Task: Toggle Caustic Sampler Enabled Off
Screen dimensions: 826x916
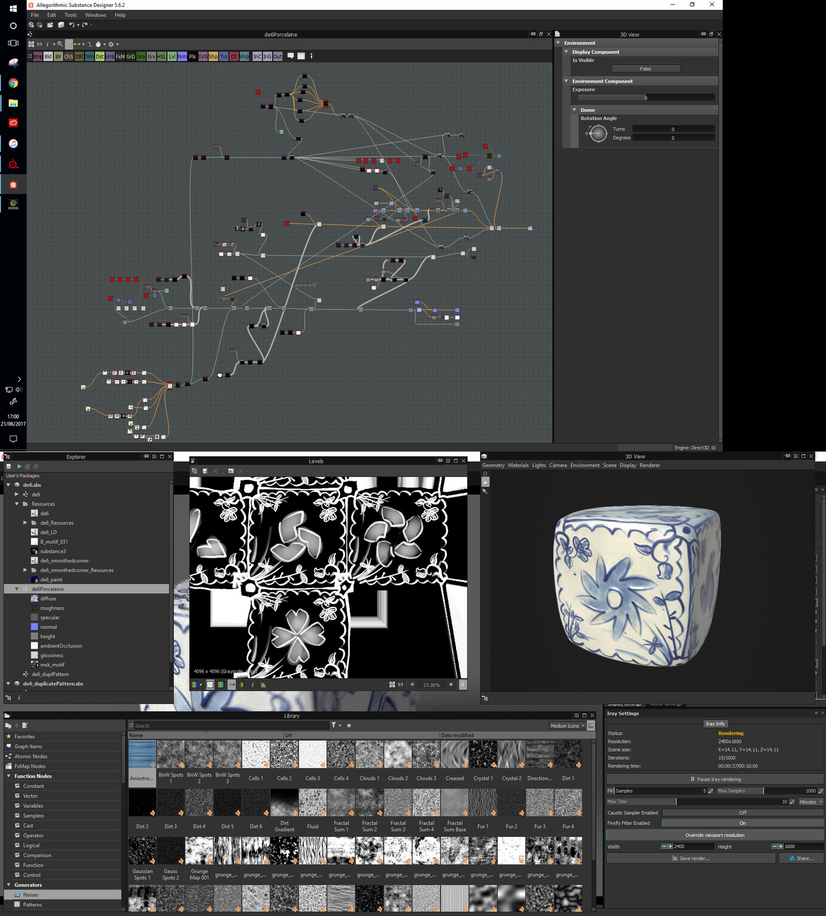Action: coord(742,813)
